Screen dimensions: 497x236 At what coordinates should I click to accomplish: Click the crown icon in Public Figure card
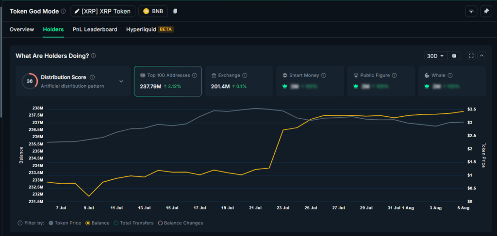(356, 86)
